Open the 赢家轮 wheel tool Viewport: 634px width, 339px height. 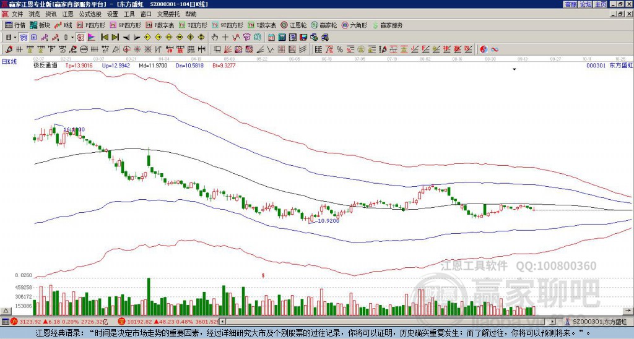[x=324, y=25]
